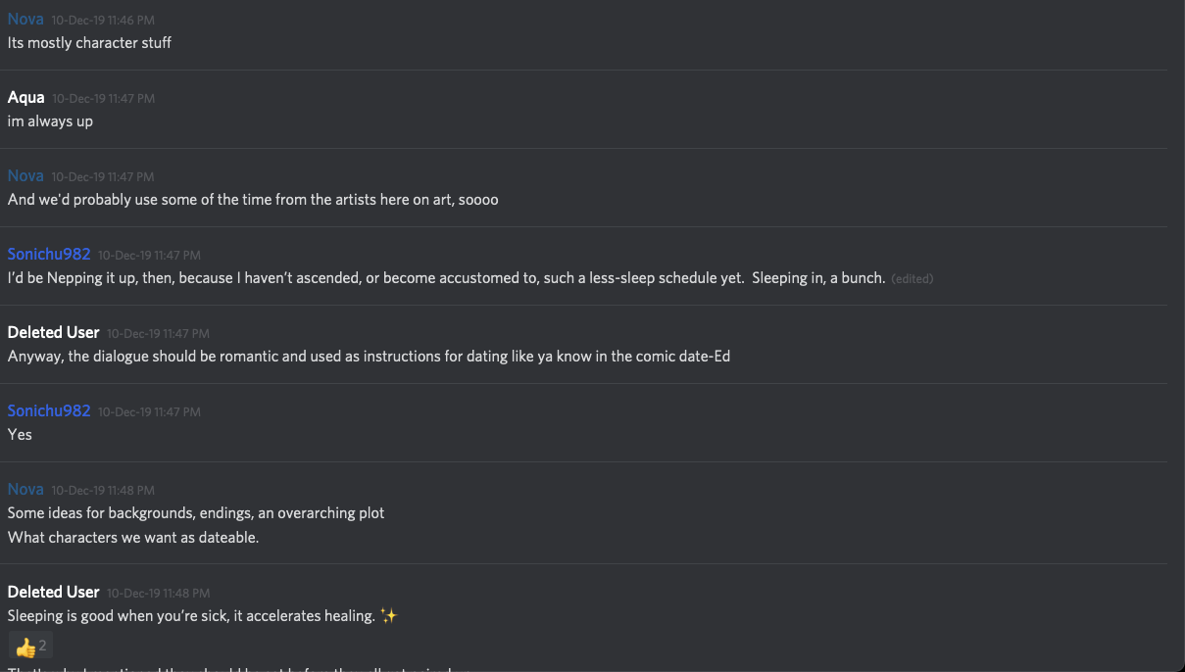Open Sonichu982's name above the Nepping message
Image resolution: width=1185 pixels, height=672 pixels.
click(x=49, y=254)
